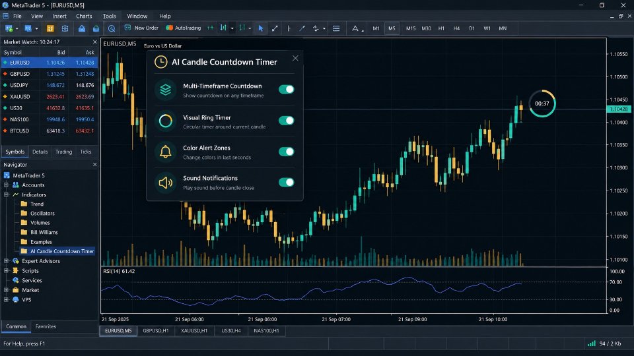The height and width of the screenshot is (356, 634).
Task: Click the horizontal lines objects list icon
Action: tap(336, 28)
